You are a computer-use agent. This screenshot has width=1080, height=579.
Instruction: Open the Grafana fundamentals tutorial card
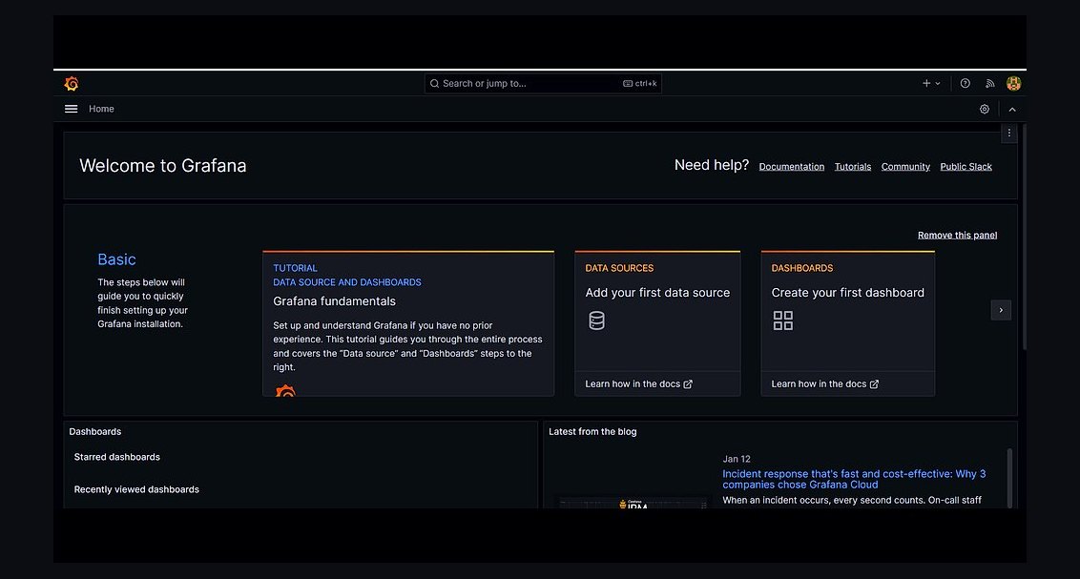(x=407, y=323)
